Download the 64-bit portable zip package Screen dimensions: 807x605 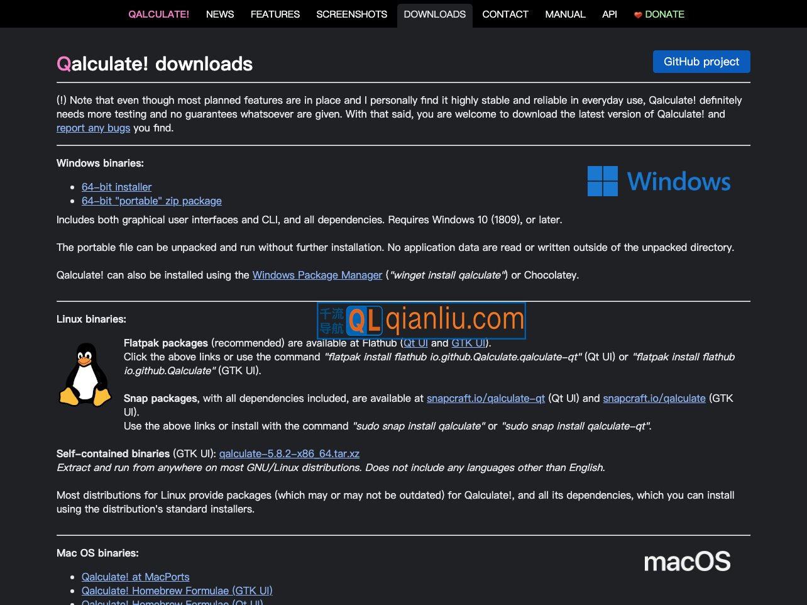click(x=151, y=201)
